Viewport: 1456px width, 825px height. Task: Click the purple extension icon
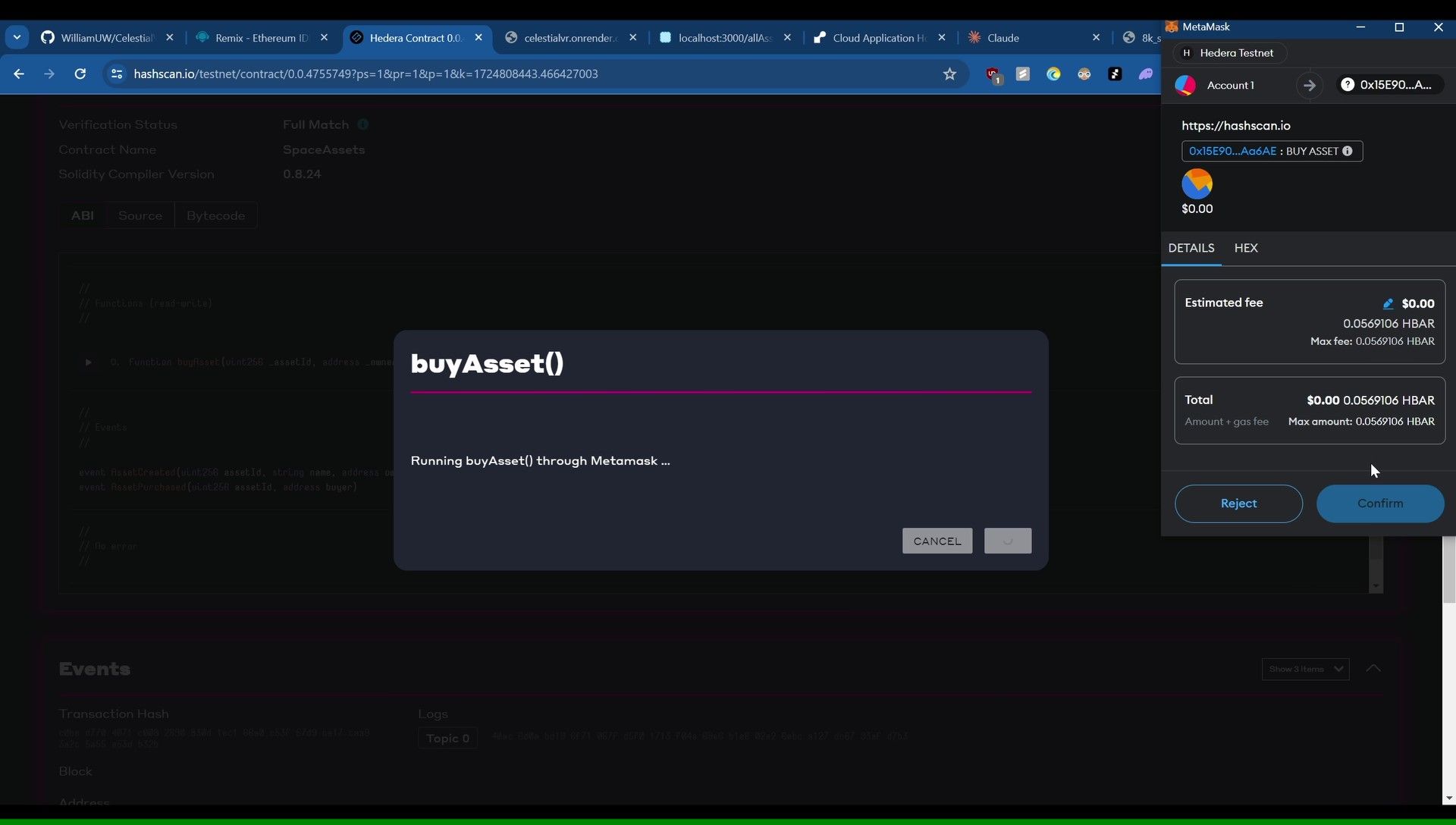(1145, 74)
